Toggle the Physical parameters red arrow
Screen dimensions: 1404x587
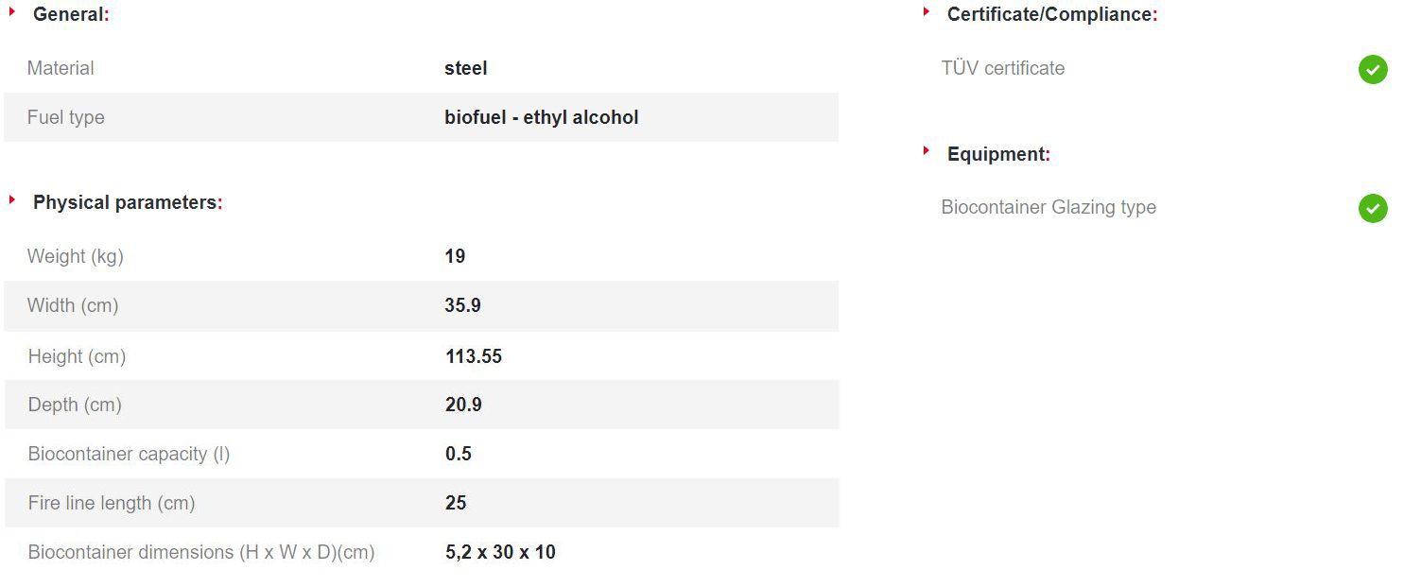pos(12,200)
